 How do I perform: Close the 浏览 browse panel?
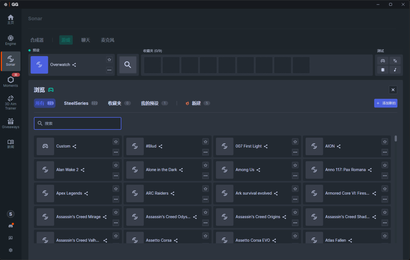pos(393,90)
